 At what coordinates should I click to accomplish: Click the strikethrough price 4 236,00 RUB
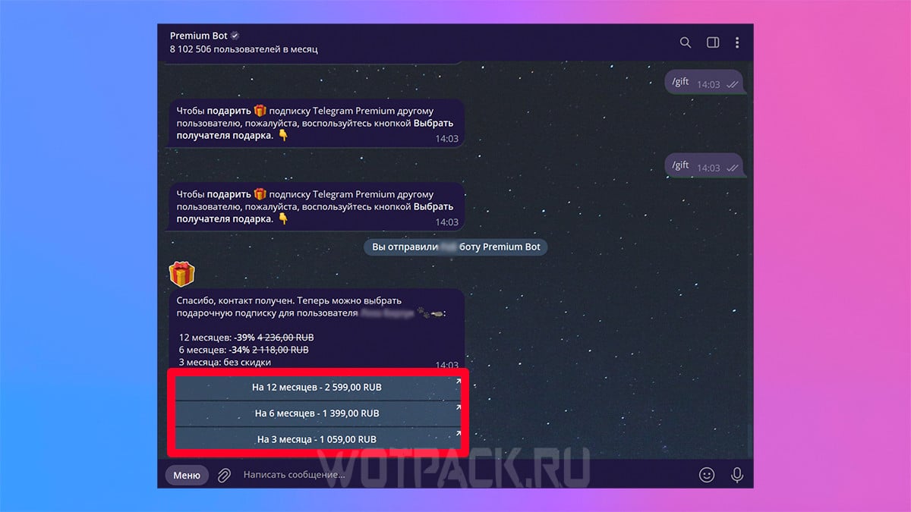(285, 338)
